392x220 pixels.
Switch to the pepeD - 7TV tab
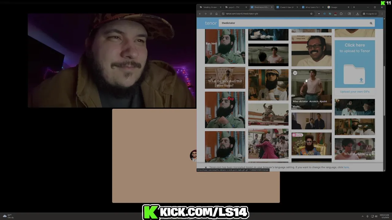pyautogui.click(x=236, y=7)
